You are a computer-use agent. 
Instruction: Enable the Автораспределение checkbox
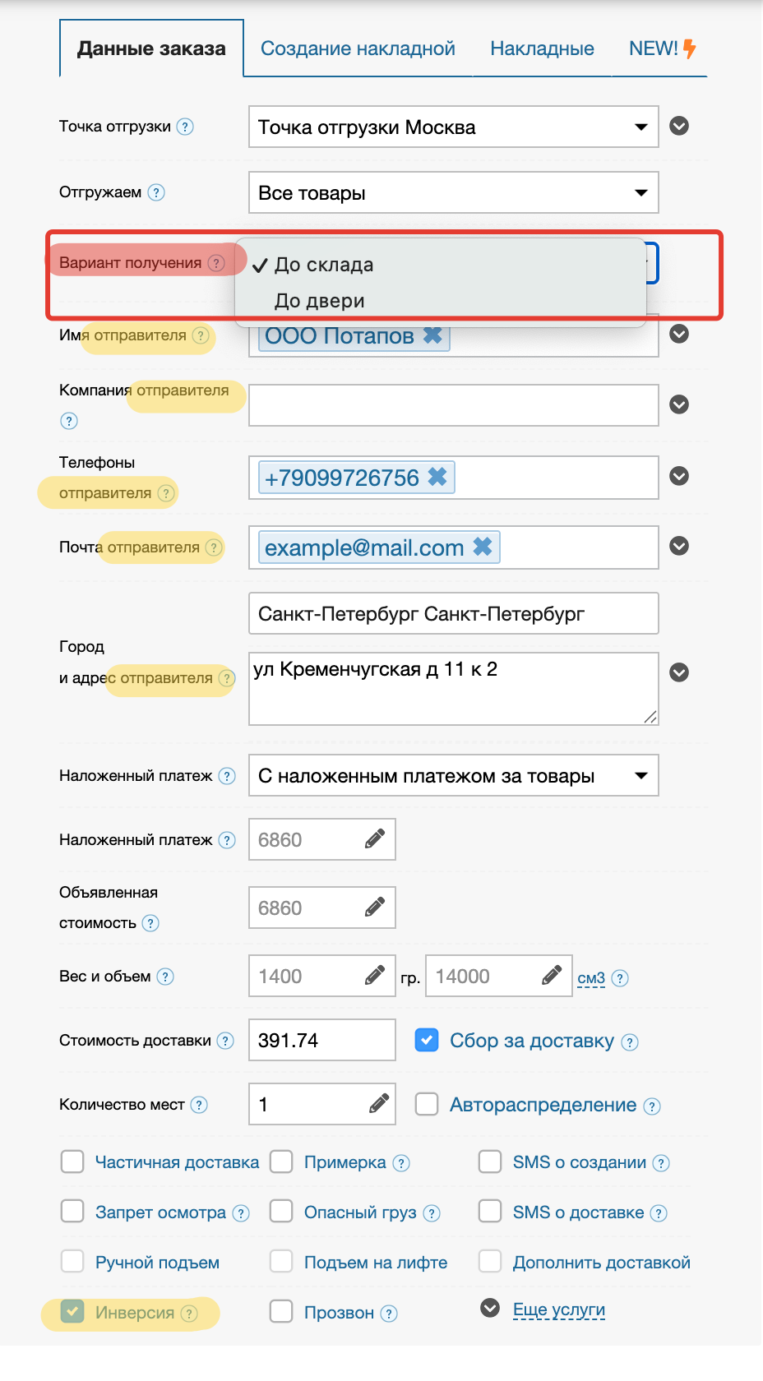pyautogui.click(x=427, y=1104)
